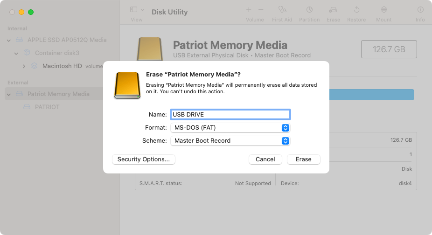The image size is (432, 235).
Task: Open the View sidebar menu
Action: pyautogui.click(x=137, y=10)
